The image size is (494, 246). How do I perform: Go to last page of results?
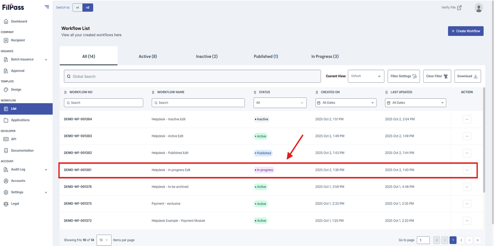tap(478, 240)
